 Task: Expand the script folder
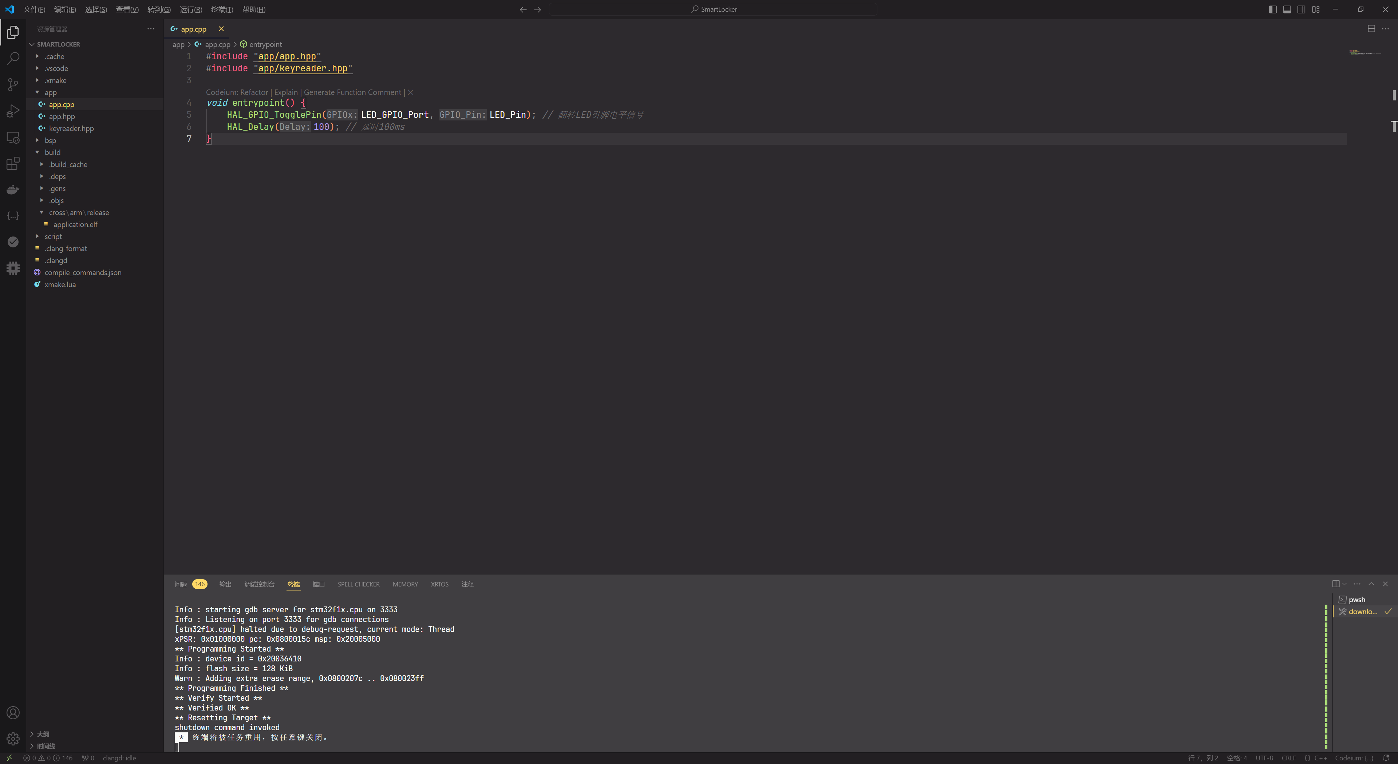tap(53, 236)
